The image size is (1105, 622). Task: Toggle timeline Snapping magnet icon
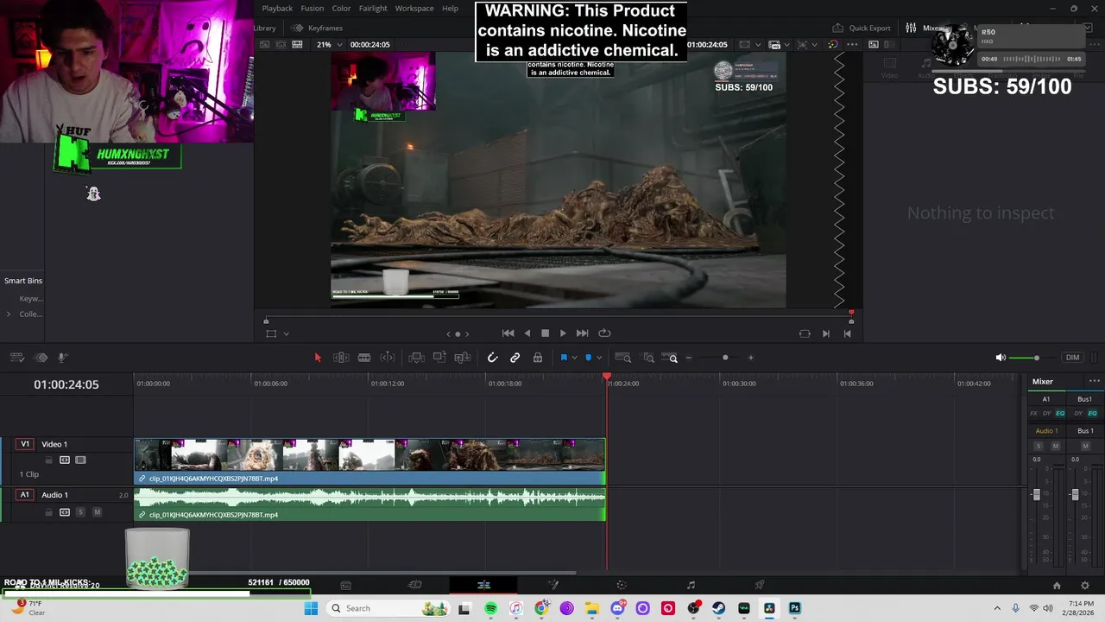tap(492, 358)
